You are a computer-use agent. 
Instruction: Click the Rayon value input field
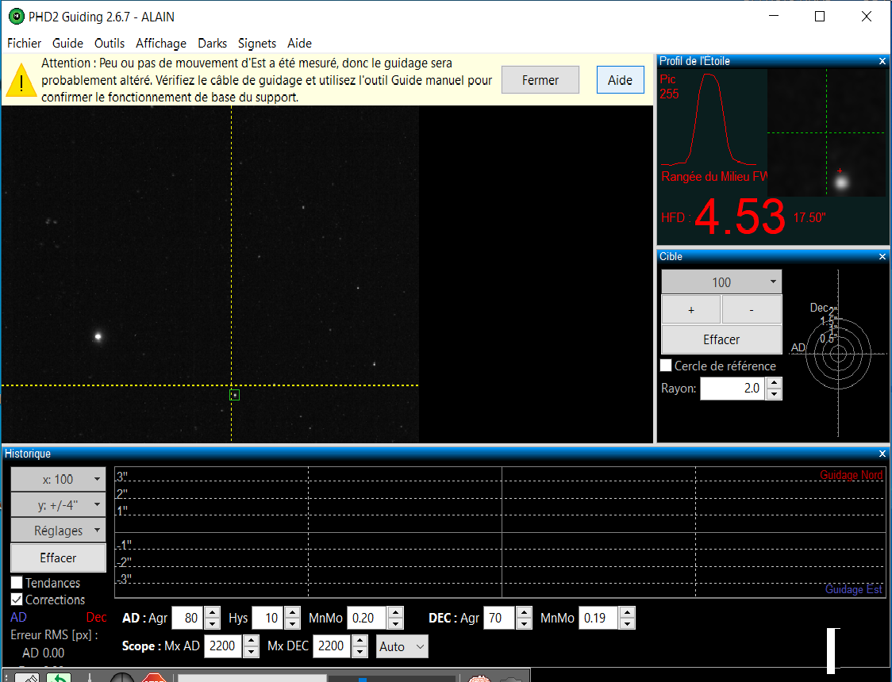pos(734,388)
